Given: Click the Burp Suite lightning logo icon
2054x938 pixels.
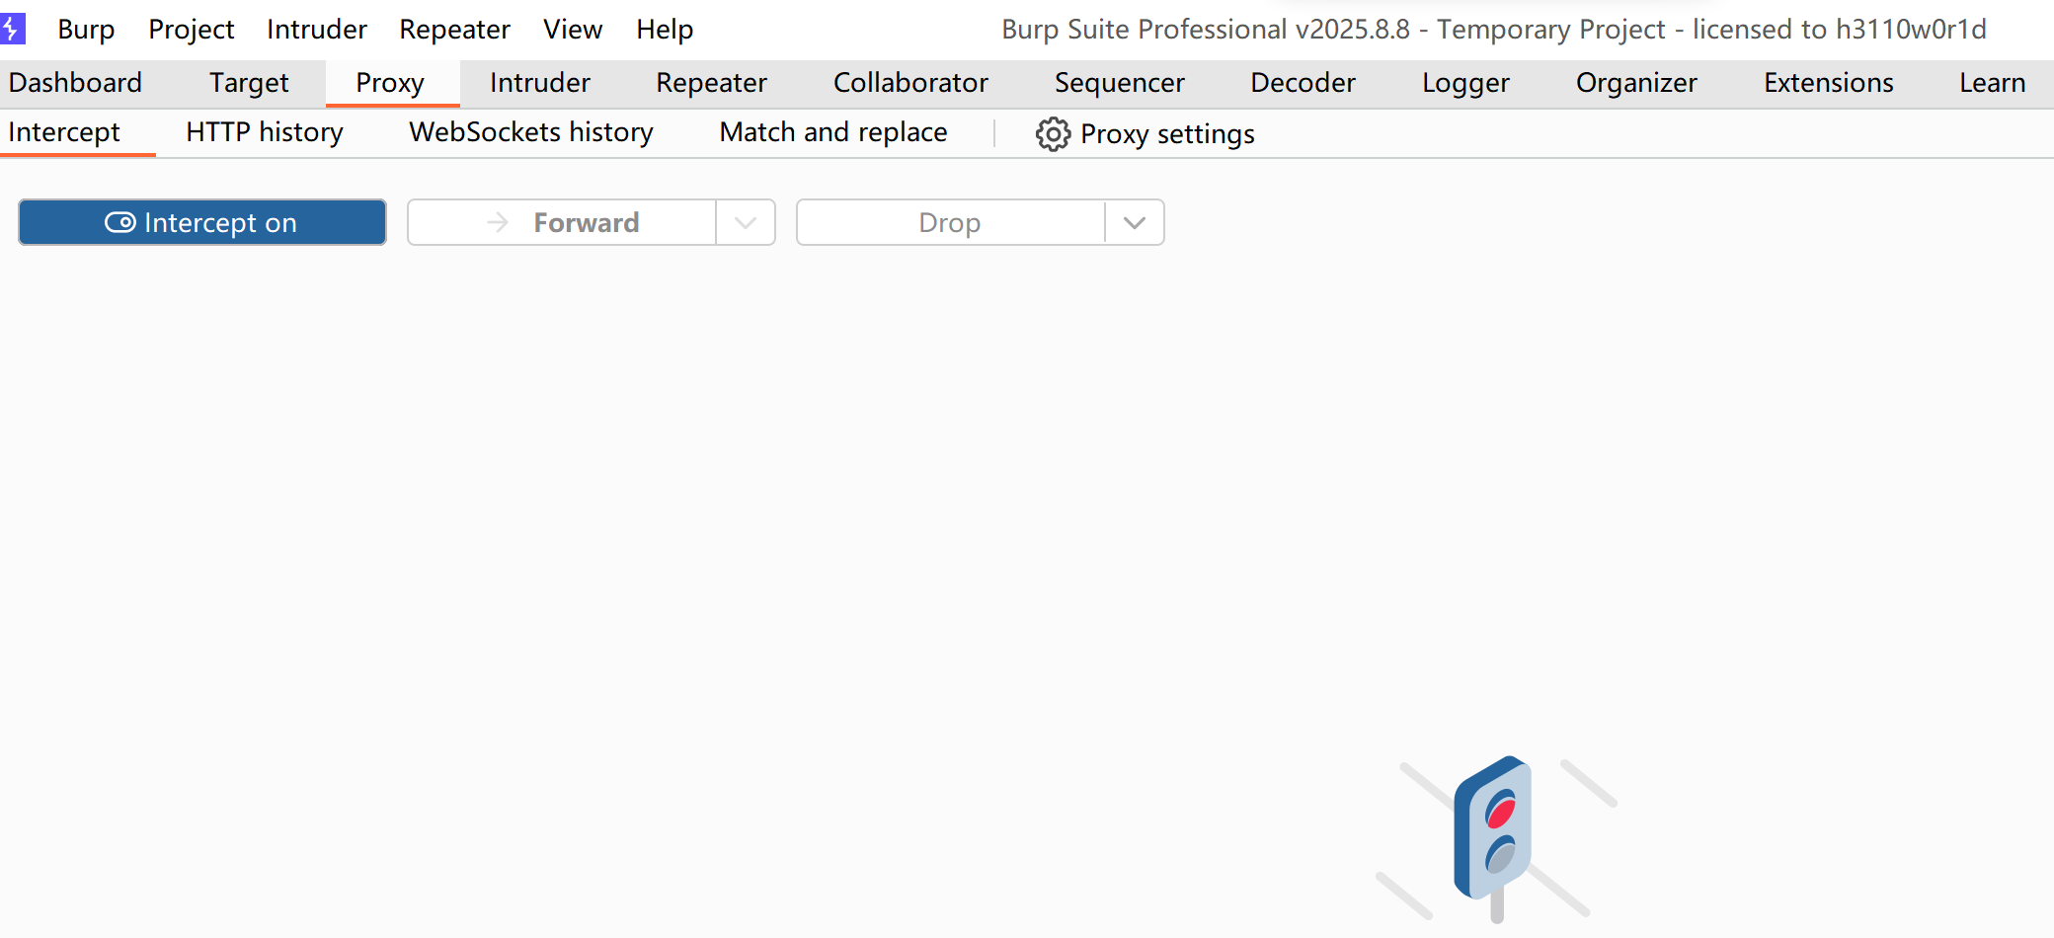Looking at the screenshot, I should pos(12,29).
